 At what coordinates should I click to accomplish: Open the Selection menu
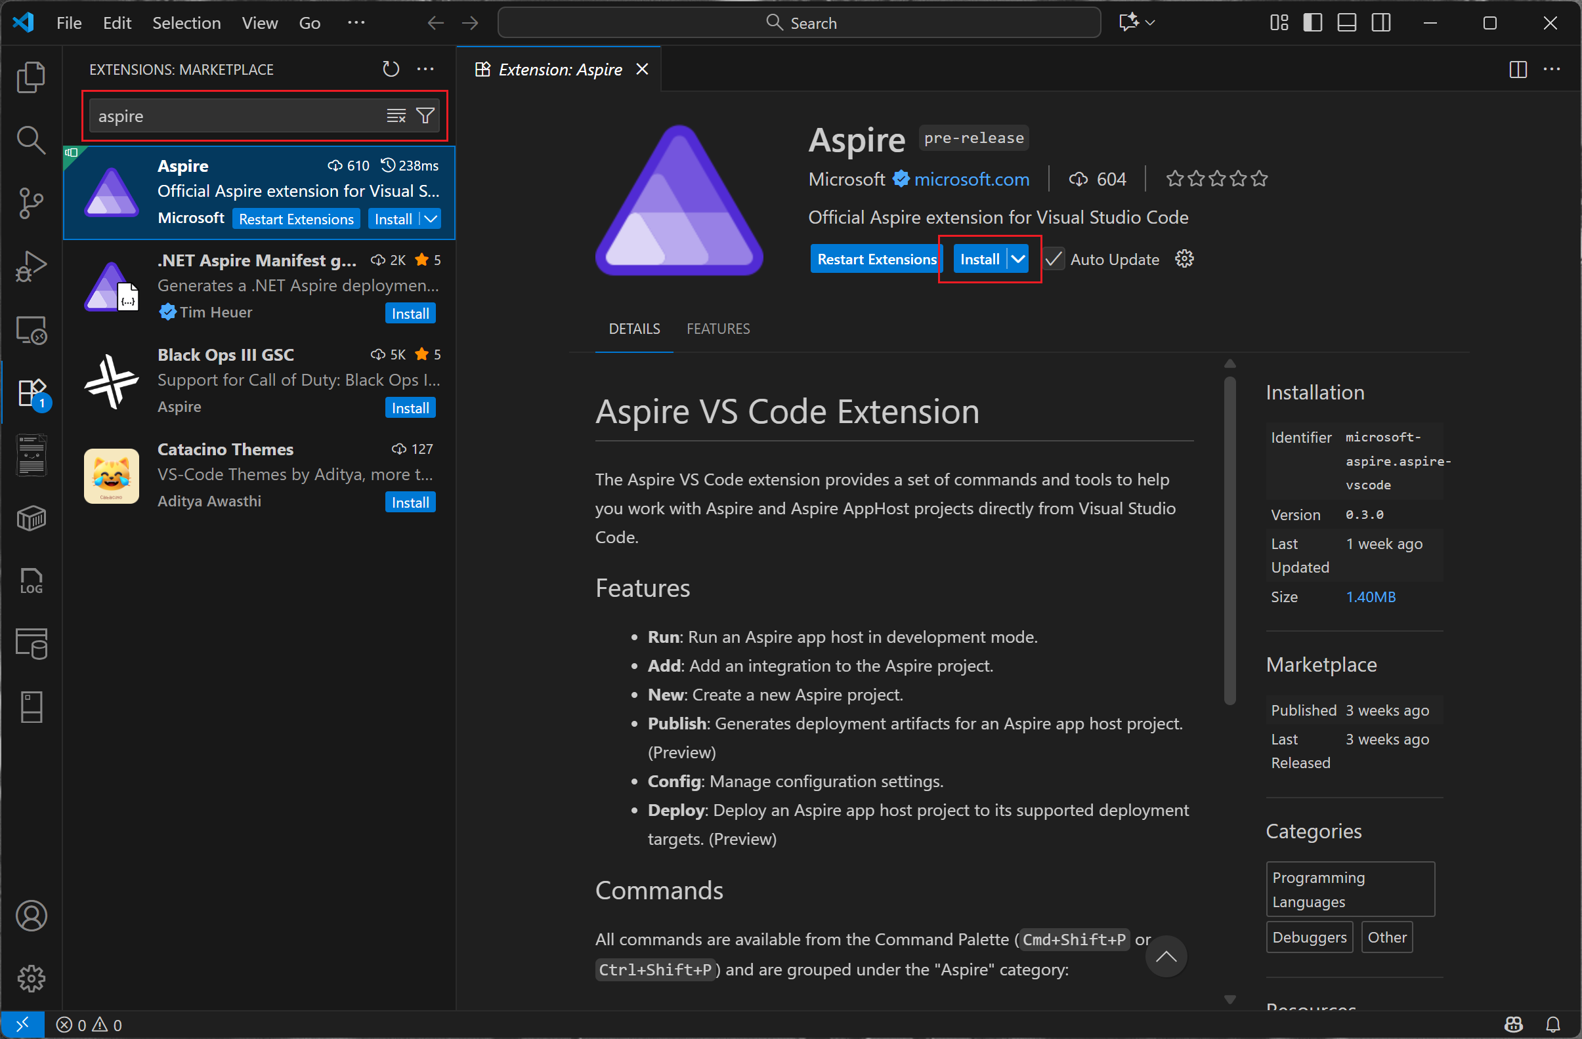point(186,22)
